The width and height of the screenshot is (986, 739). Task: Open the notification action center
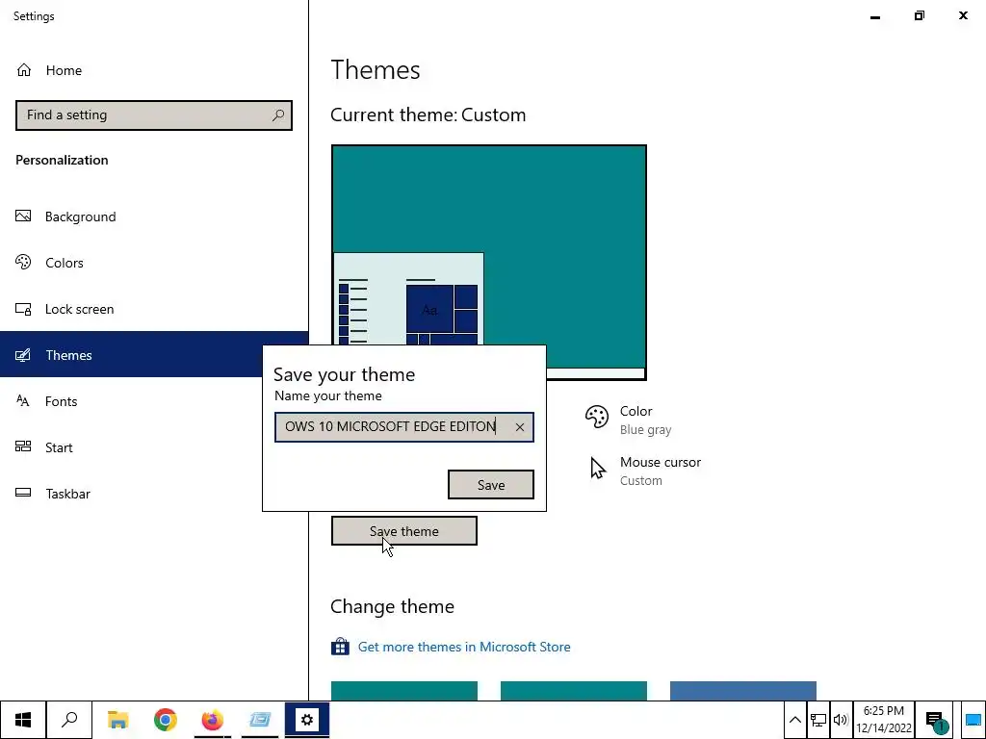(936, 720)
